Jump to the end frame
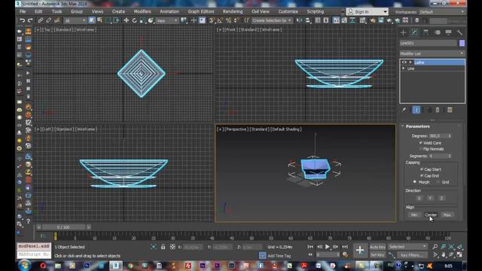482x271 pixels. (345, 247)
